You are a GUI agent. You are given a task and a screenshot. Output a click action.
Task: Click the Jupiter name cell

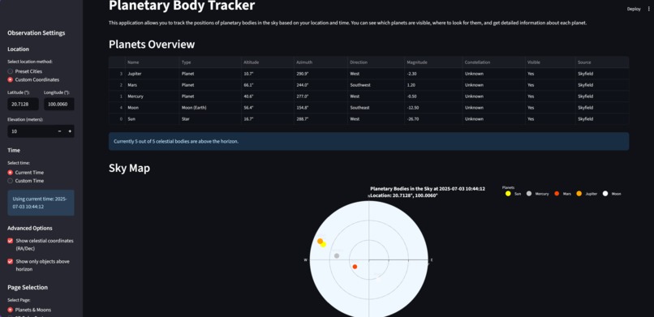153,74
